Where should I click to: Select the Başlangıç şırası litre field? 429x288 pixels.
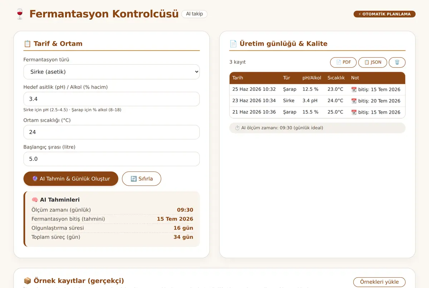tap(112, 159)
